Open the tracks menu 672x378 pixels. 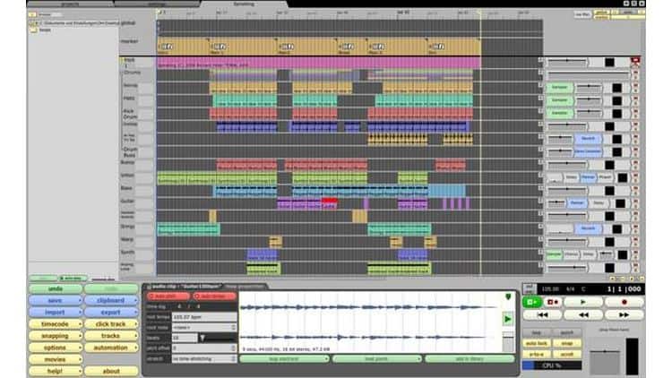point(111,336)
